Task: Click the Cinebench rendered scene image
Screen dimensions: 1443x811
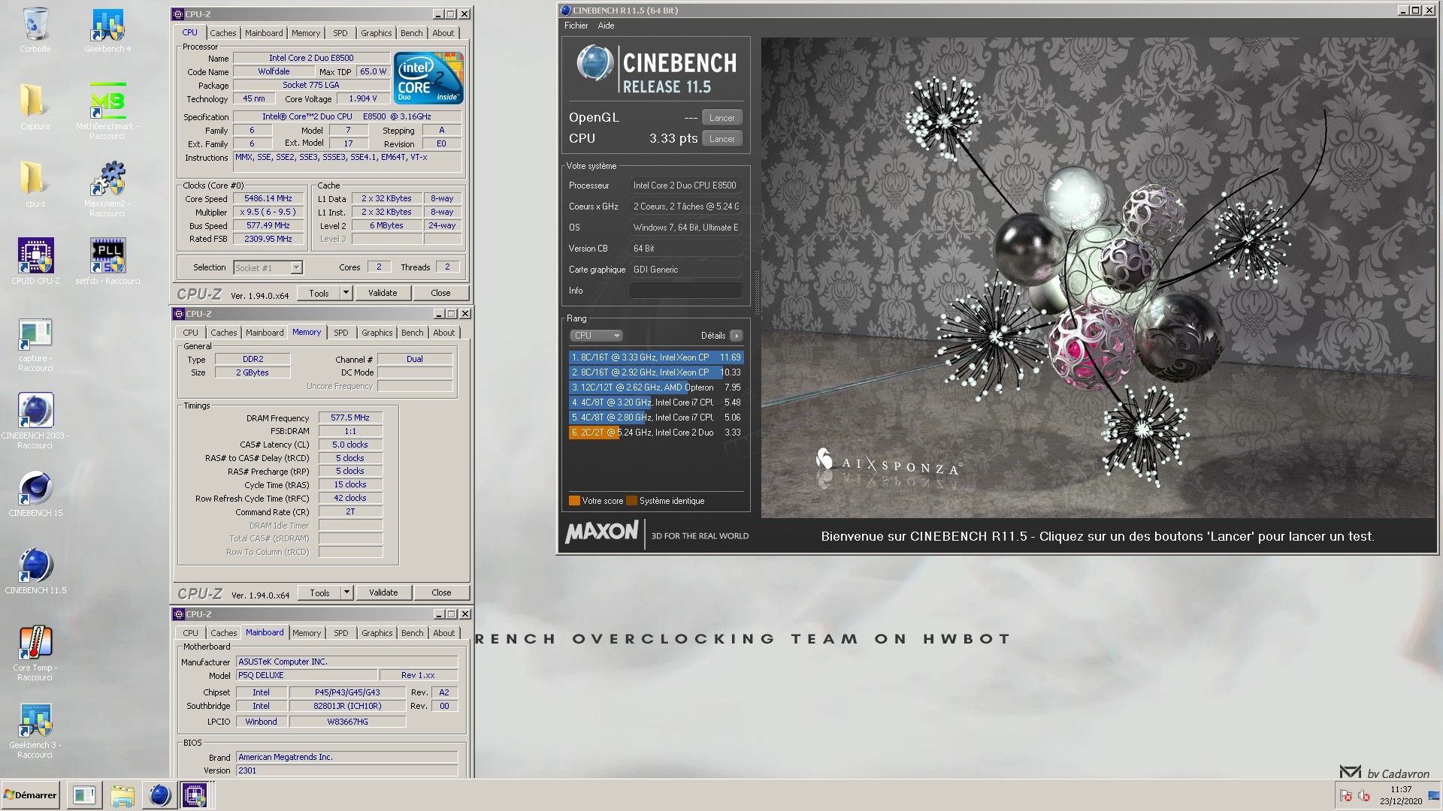Action: point(1098,278)
